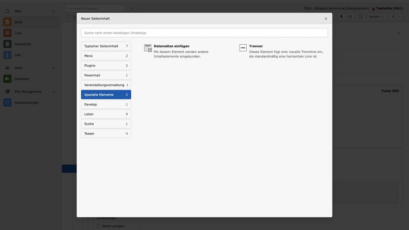Click the Weiterleitungen module icon
The width and height of the screenshot is (409, 230).
pyautogui.click(x=8, y=103)
